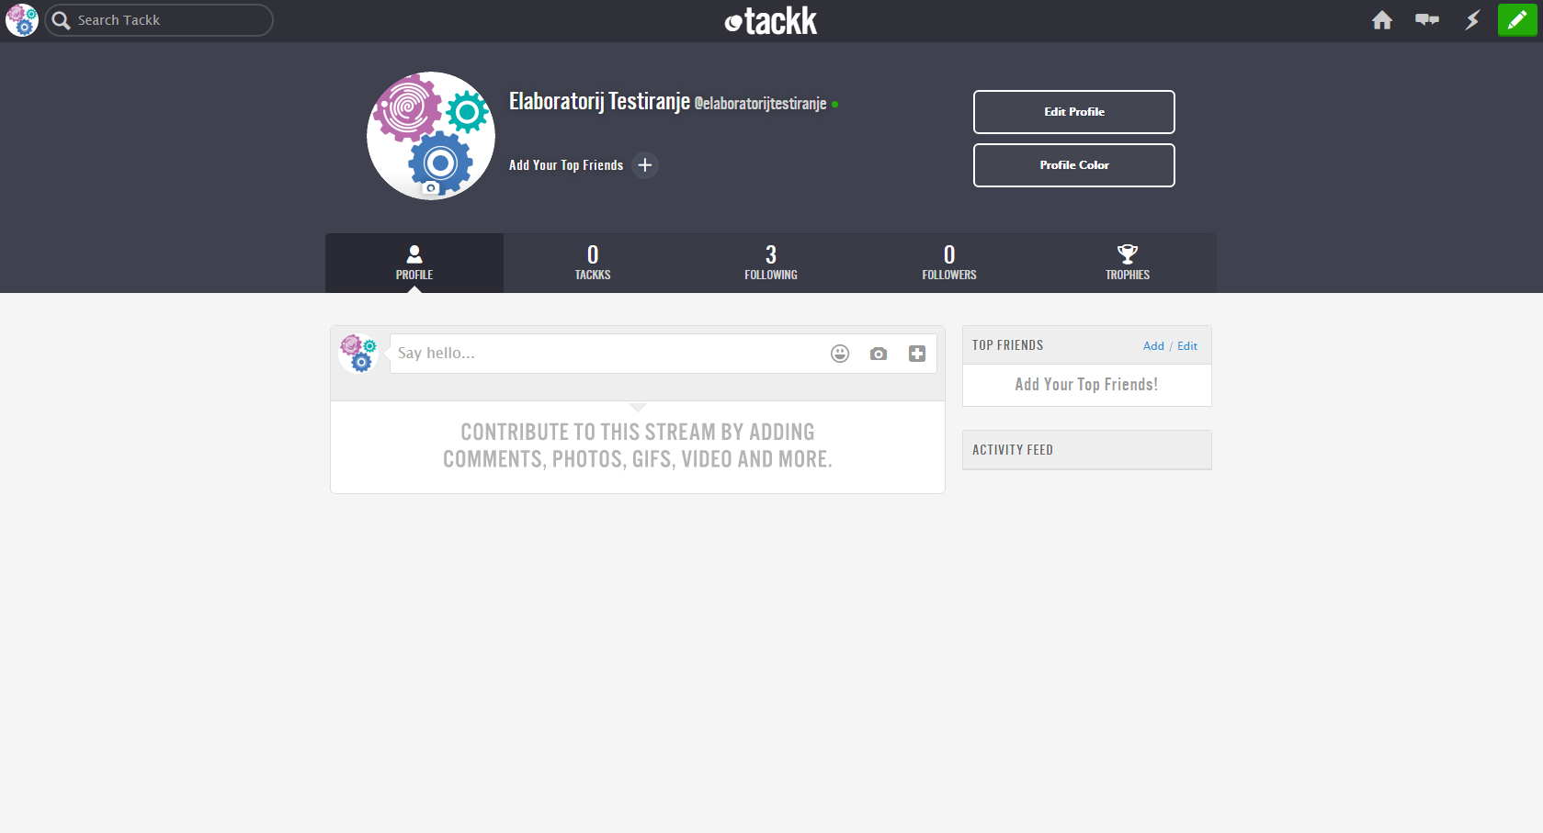Image resolution: width=1543 pixels, height=833 pixels.
Task: Click plus icon beside Add Your Top Friends
Action: click(x=645, y=165)
